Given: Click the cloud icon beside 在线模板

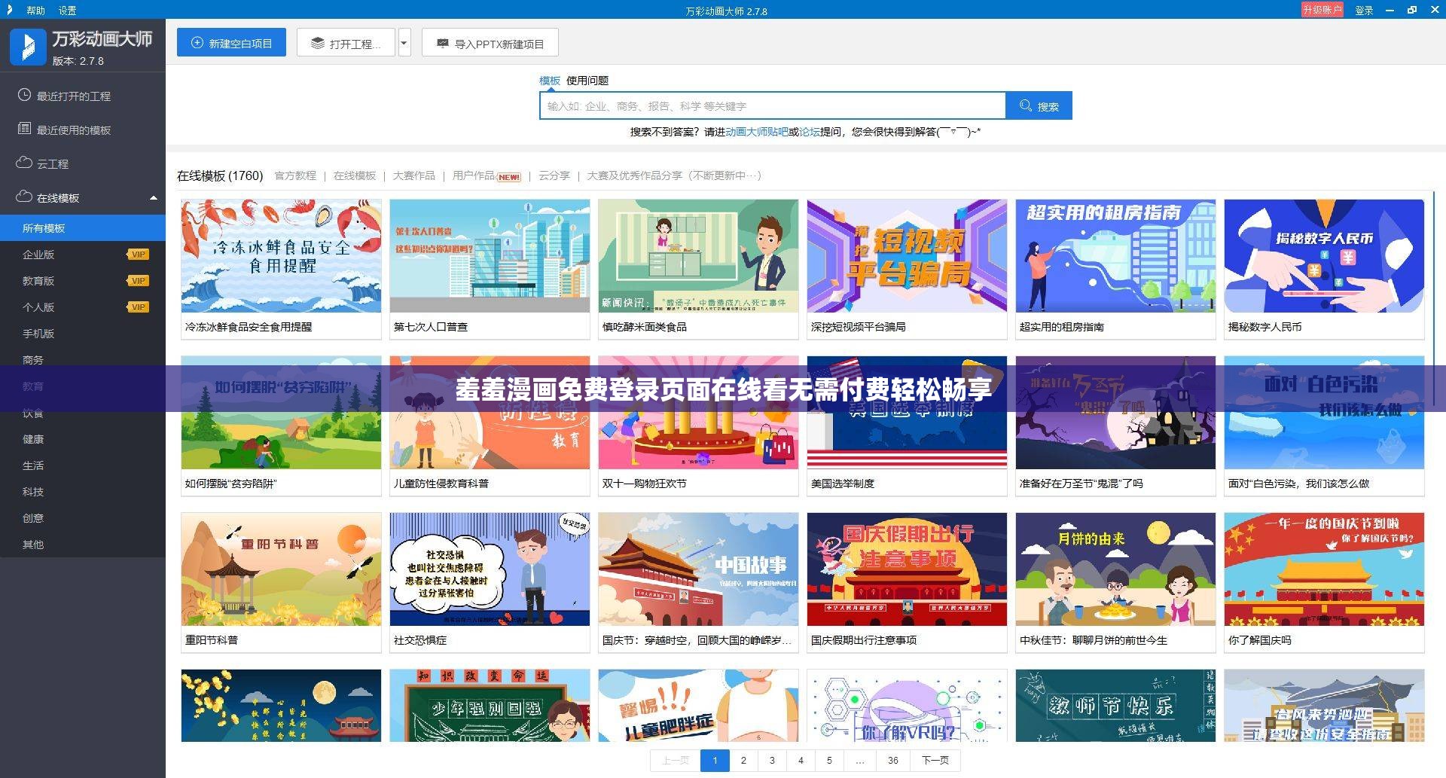Looking at the screenshot, I should (22, 197).
